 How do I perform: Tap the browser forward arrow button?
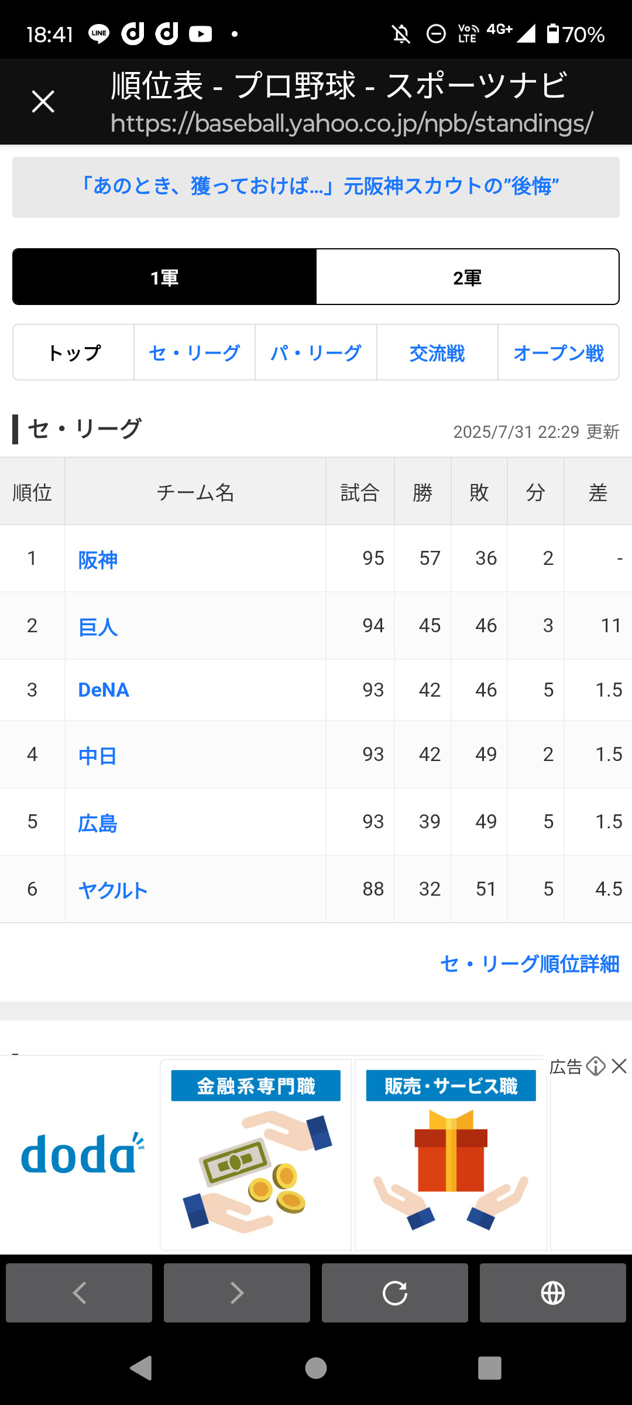click(x=237, y=1293)
